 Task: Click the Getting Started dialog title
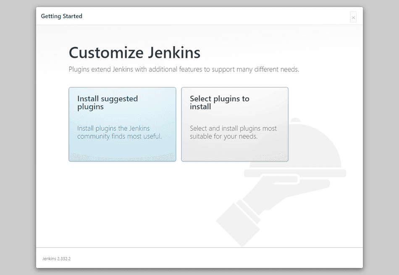(61, 16)
